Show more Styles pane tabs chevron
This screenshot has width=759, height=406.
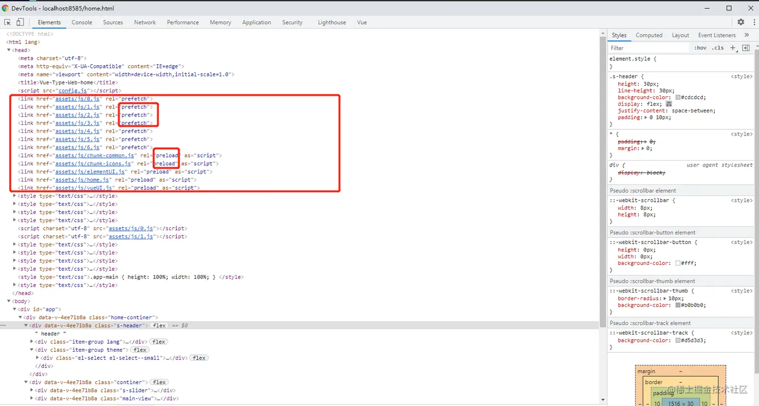[x=746, y=35]
